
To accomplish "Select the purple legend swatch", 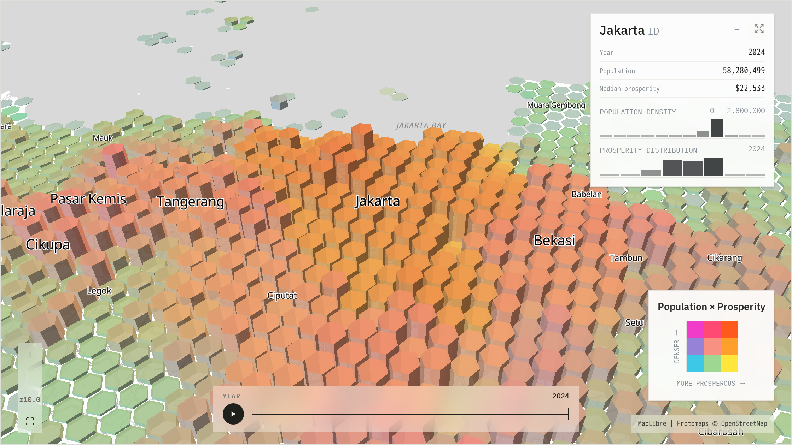I will coord(695,347).
